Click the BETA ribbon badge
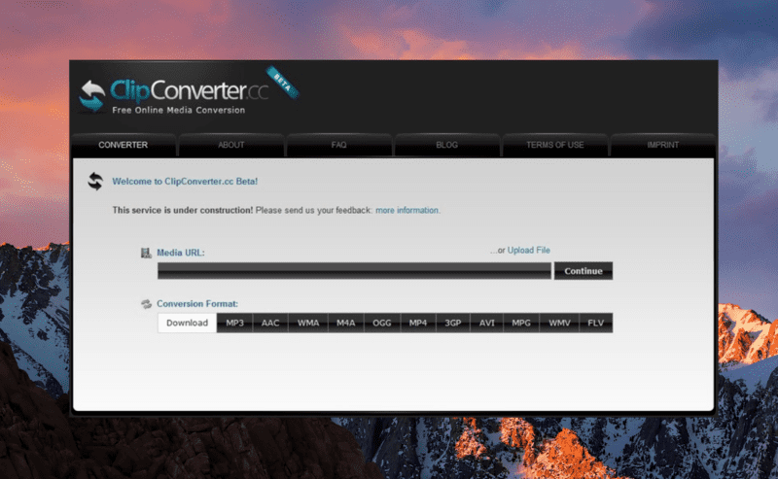Screen dimensions: 778x479 coord(282,83)
